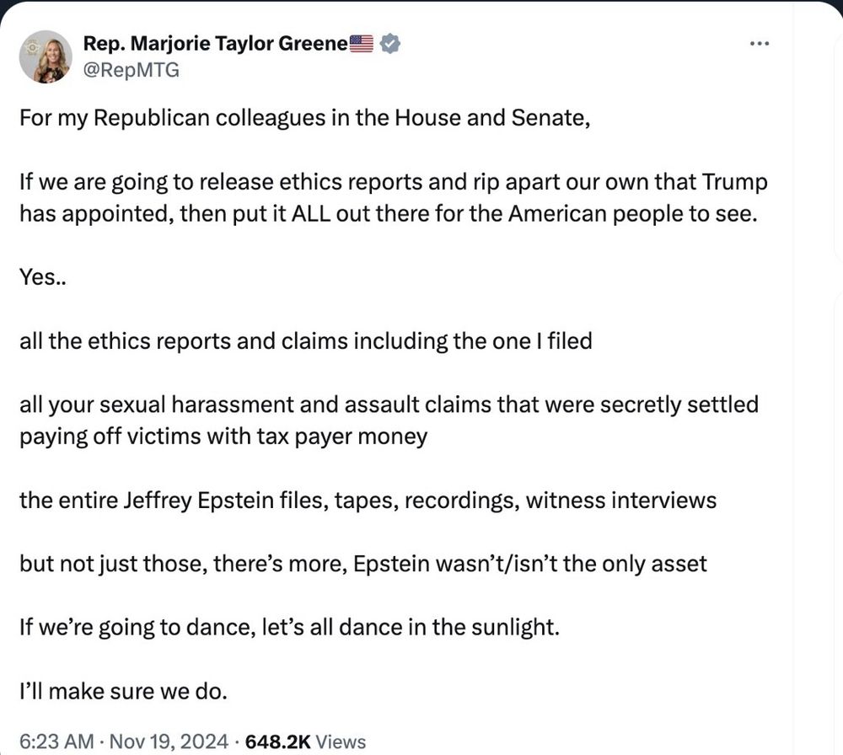Image resolution: width=843 pixels, height=755 pixels.
Task: Click the final line 'I'll make sure we do.'
Action: click(x=123, y=692)
